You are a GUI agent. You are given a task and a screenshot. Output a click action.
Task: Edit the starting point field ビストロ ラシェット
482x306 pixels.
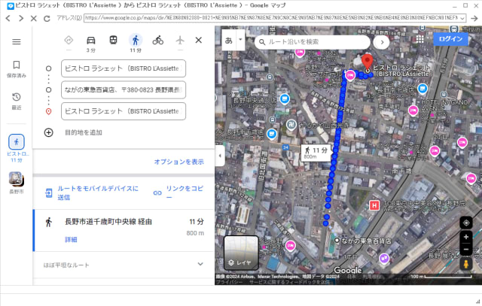(x=124, y=68)
